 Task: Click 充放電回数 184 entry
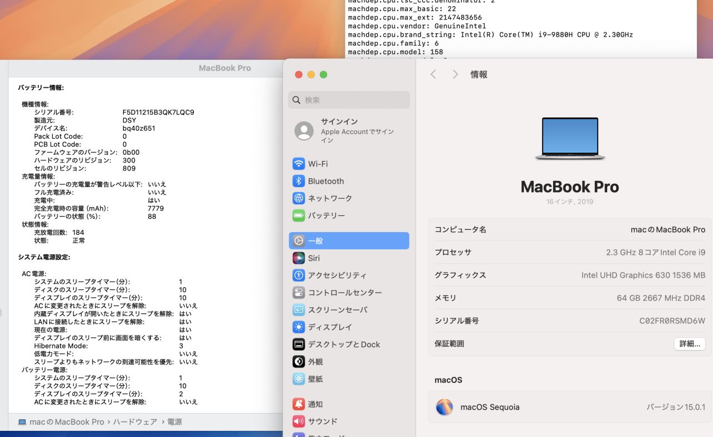click(x=59, y=233)
